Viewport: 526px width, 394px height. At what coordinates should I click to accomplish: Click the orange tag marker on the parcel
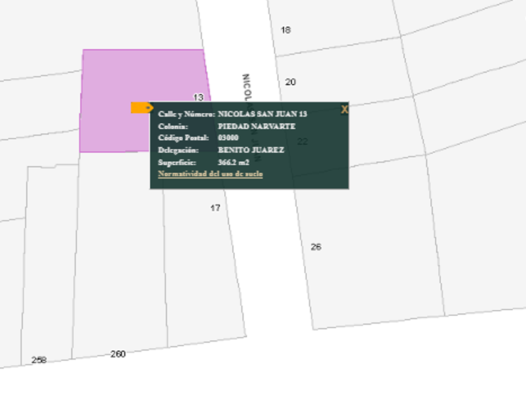(142, 108)
